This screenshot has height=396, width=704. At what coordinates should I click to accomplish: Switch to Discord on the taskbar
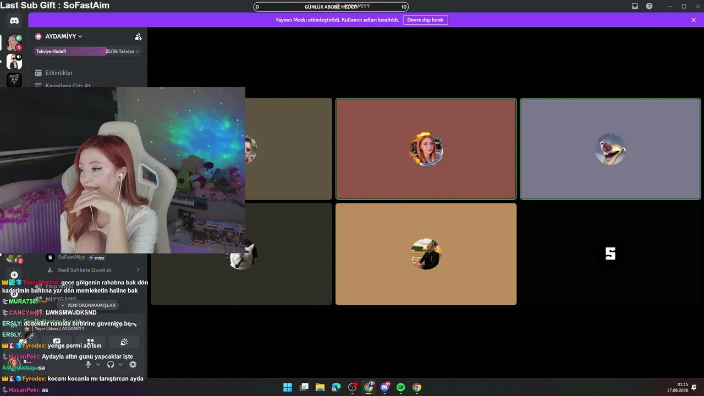pyautogui.click(x=385, y=387)
